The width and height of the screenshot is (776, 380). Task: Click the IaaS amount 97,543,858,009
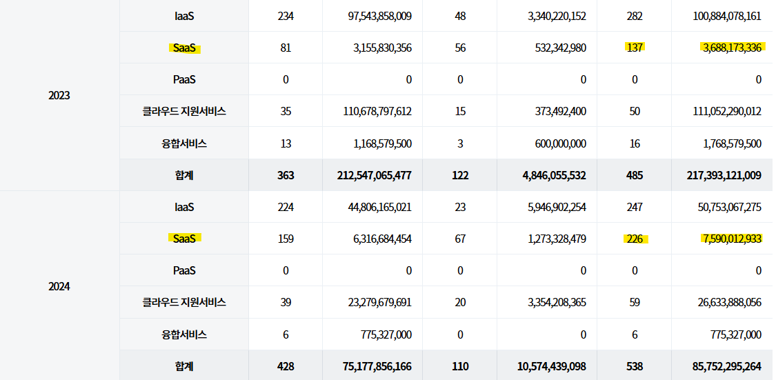[x=380, y=16]
